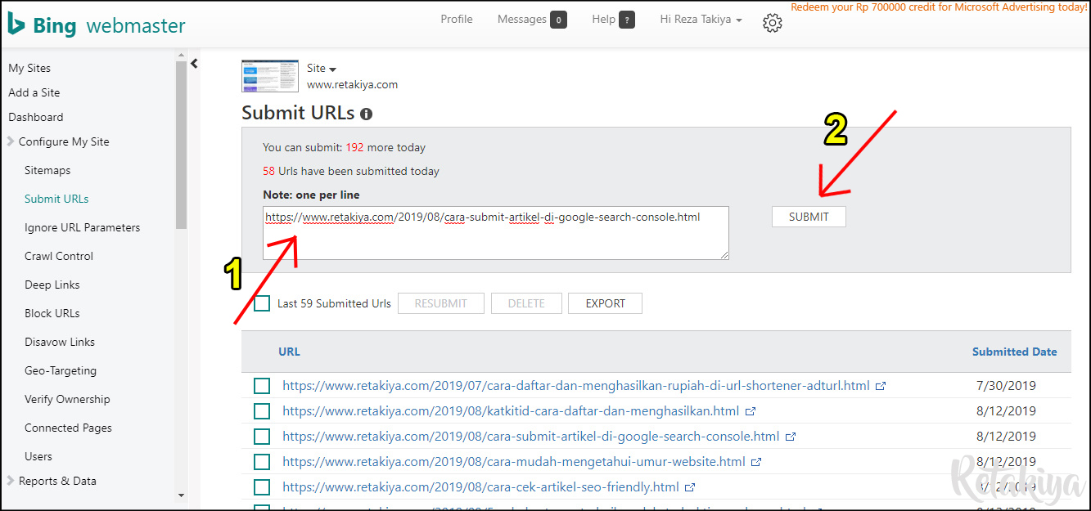Open Sitemaps in the sidebar
1091x511 pixels.
point(47,170)
